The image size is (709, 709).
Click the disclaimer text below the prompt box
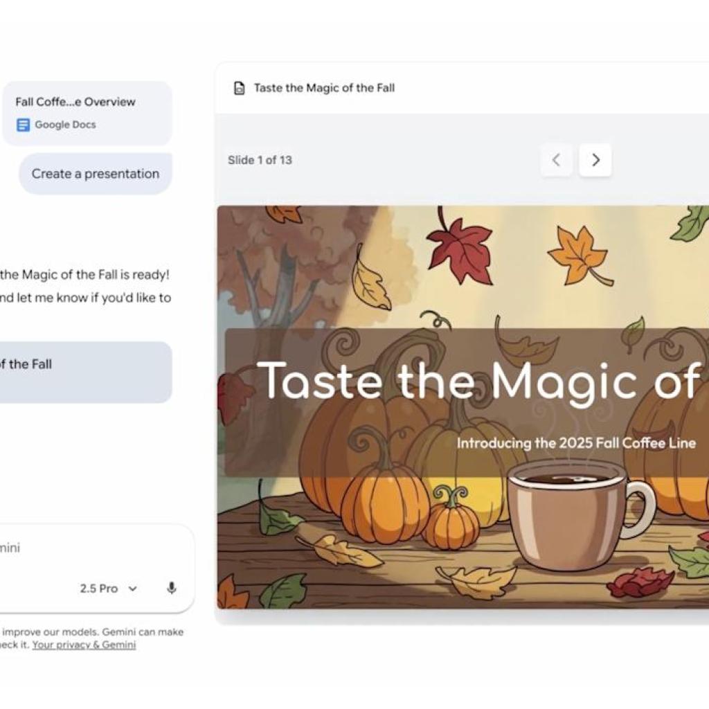[90, 638]
